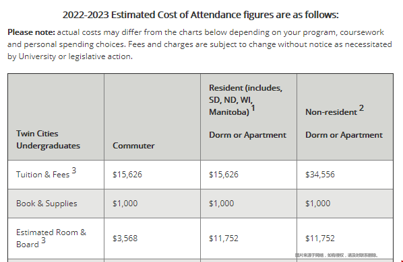Click the page heading about 2022-2023 Estimated Cost
403x262 pixels.
click(200, 15)
